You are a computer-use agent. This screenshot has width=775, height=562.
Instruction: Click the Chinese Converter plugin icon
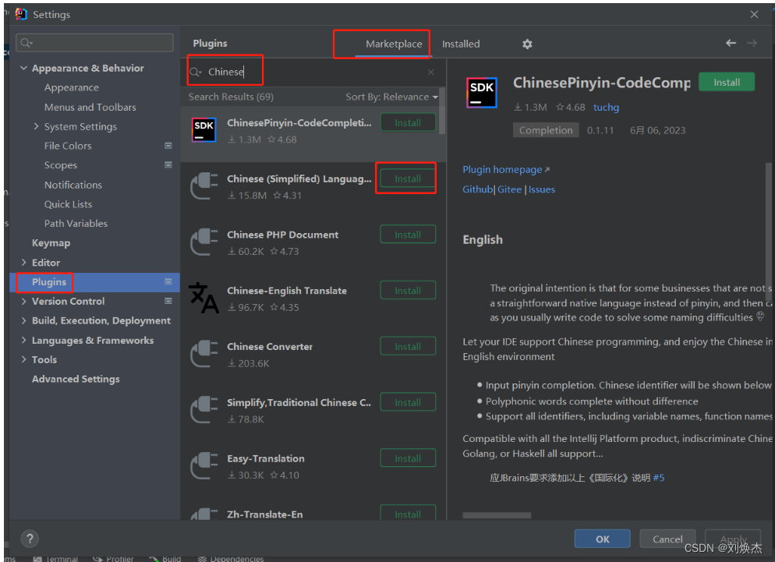point(204,354)
